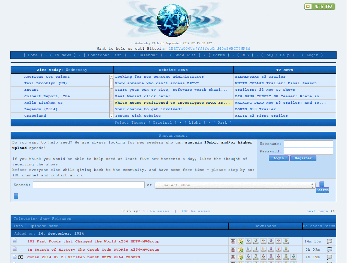
Task: Open Issues with website news item
Action: (x=138, y=116)
